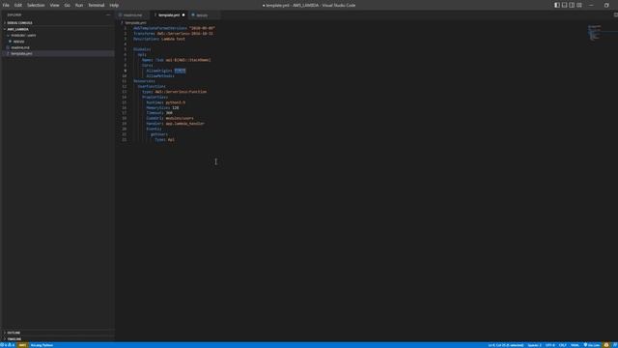This screenshot has height=348, width=618.
Task: Open the Help menu
Action: (x=114, y=5)
